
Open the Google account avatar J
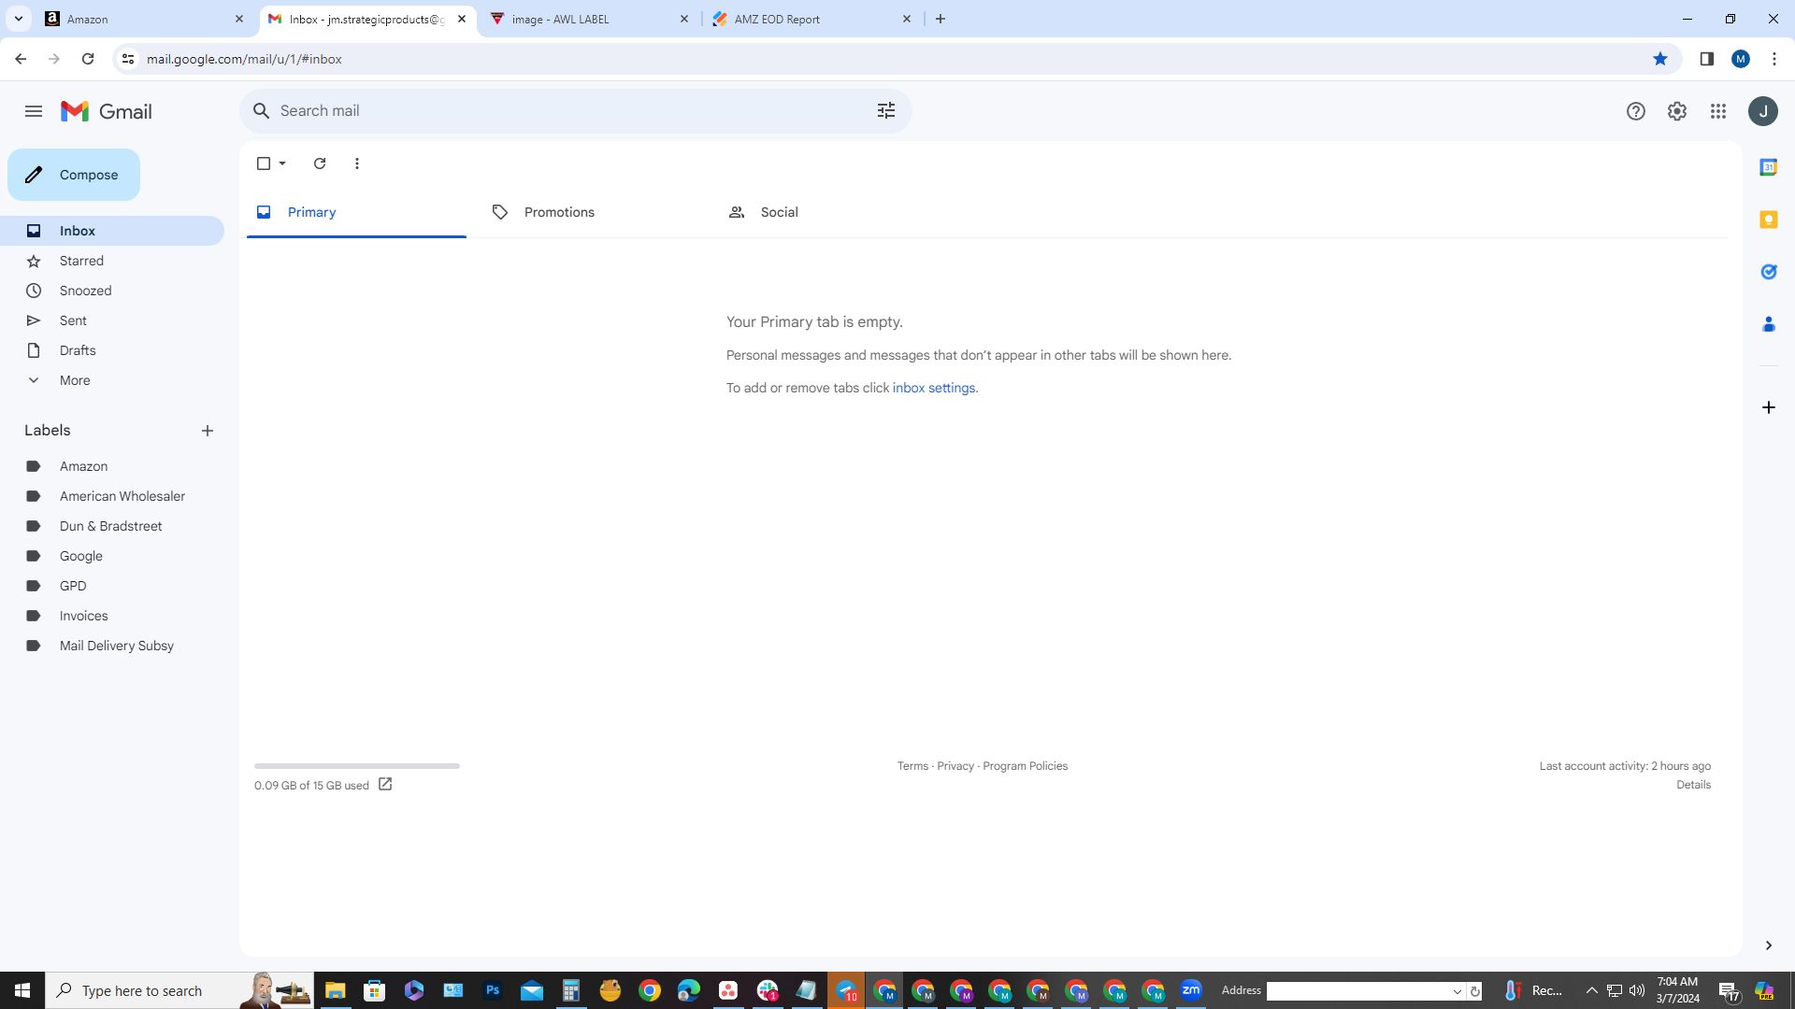tap(1763, 111)
